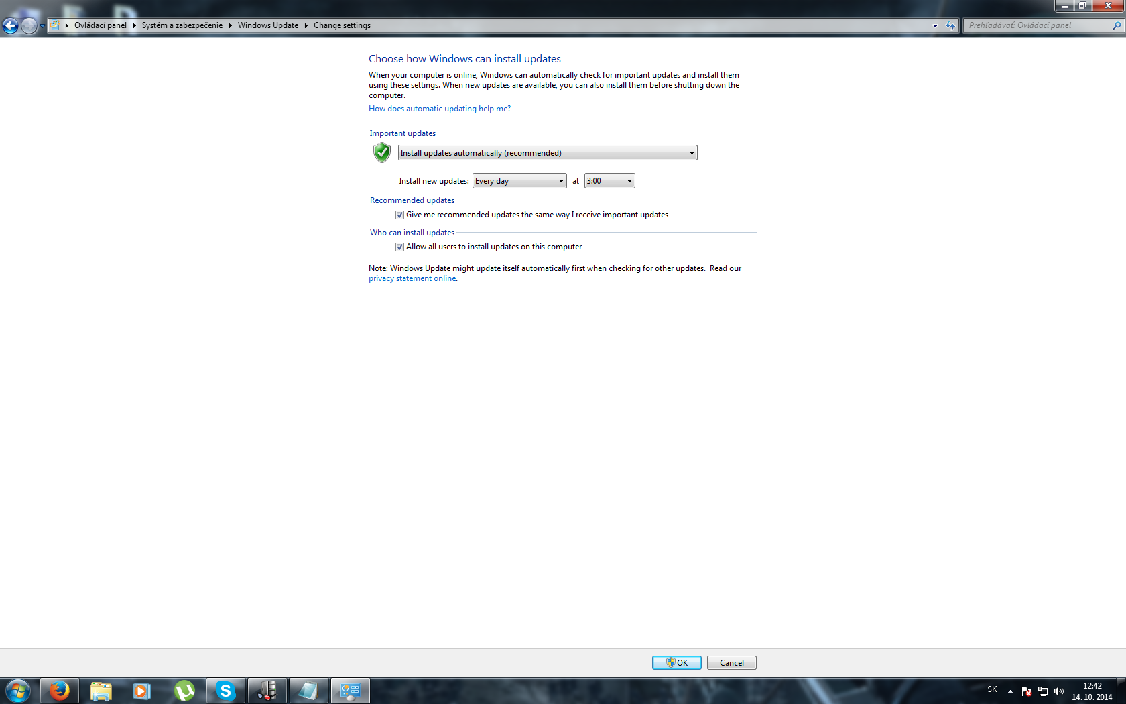Image resolution: width=1126 pixels, height=704 pixels.
Task: Open the 3:00 install time dropdown
Action: coord(609,181)
